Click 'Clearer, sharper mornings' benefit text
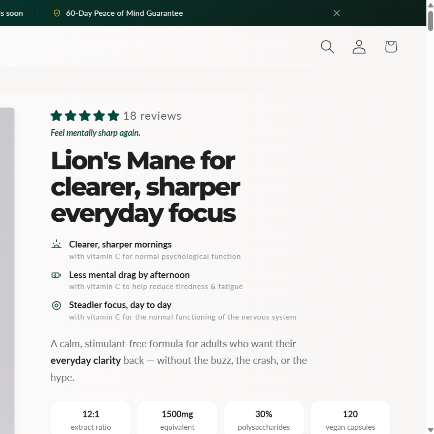 click(120, 244)
